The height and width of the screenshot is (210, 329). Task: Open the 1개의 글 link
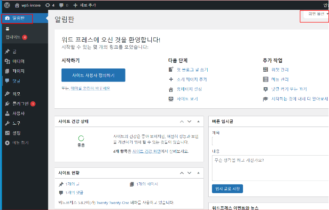72,184
